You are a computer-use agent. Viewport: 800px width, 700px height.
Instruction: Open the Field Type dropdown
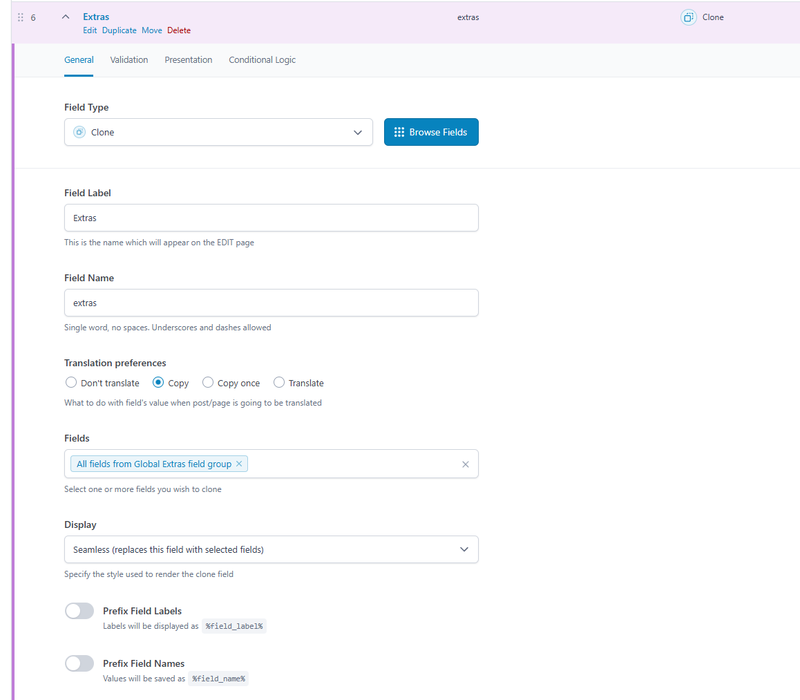[x=218, y=132]
